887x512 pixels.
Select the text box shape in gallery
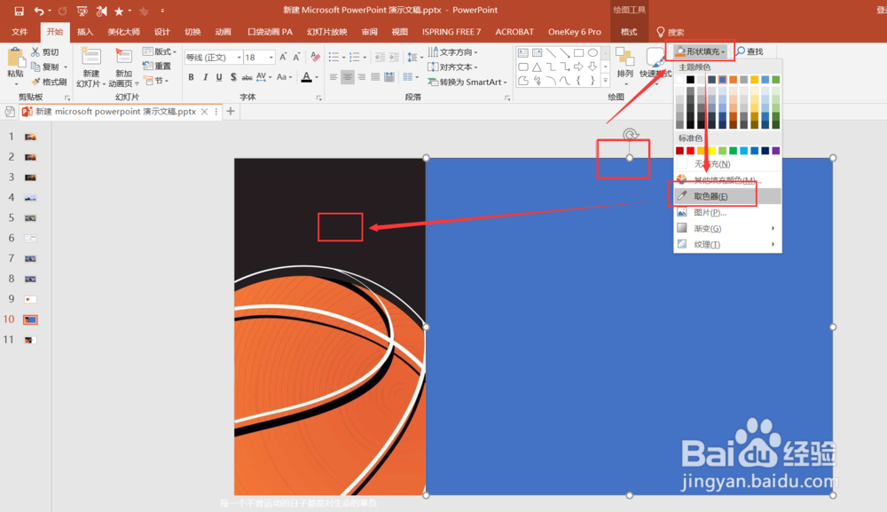tap(523, 52)
